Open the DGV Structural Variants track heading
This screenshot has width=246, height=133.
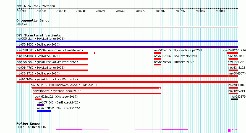pos(39,35)
